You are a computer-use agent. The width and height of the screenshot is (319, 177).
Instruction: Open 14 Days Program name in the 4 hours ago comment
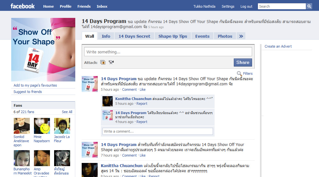(131, 113)
